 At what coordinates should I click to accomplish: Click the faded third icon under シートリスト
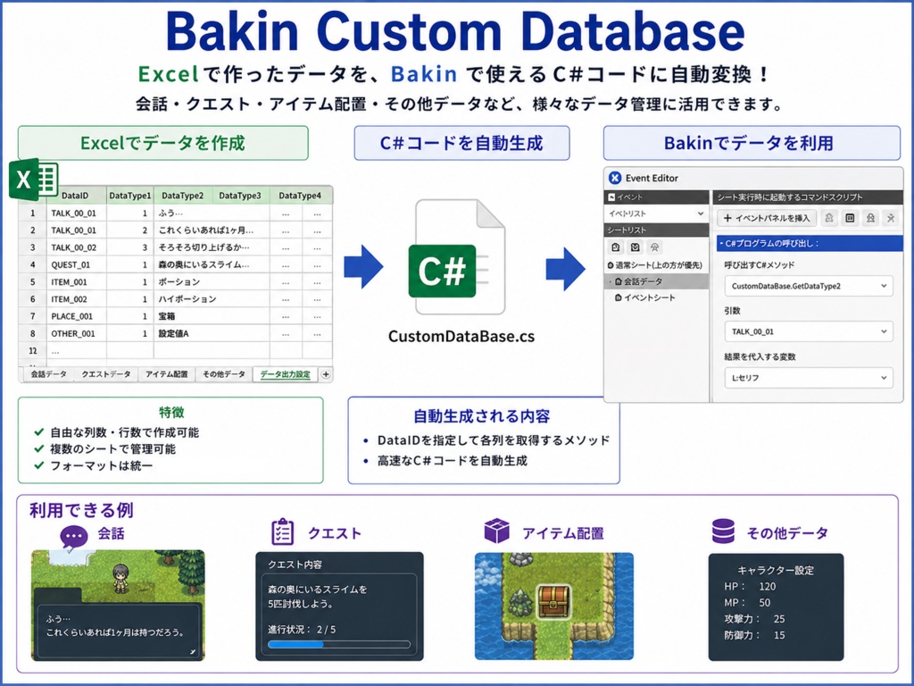[x=654, y=247]
